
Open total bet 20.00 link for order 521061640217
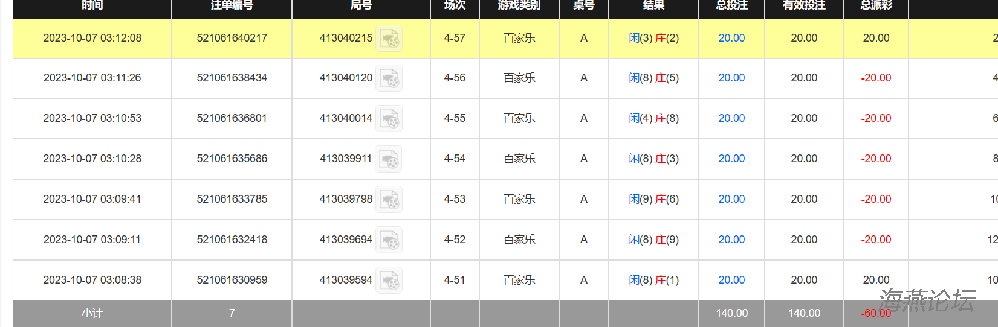point(731,38)
